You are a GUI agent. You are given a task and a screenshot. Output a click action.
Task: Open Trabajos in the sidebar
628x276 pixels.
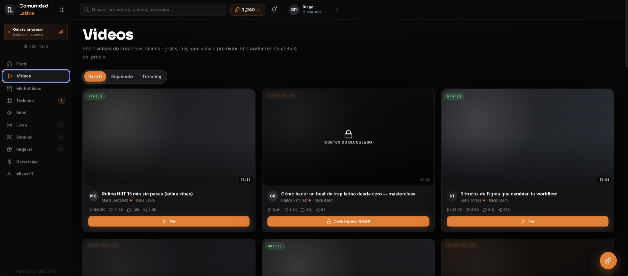pyautogui.click(x=36, y=100)
